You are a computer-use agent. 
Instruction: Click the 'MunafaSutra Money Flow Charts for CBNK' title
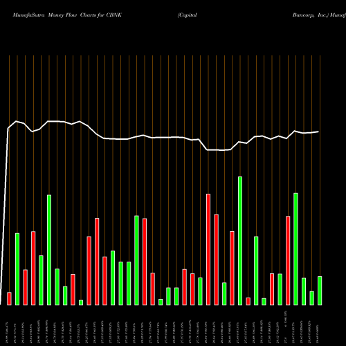pos(67,15)
